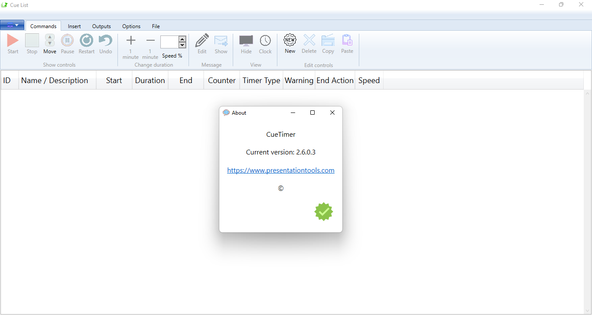This screenshot has width=592, height=315.
Task: Maximize the About dialog
Action: pos(312,112)
